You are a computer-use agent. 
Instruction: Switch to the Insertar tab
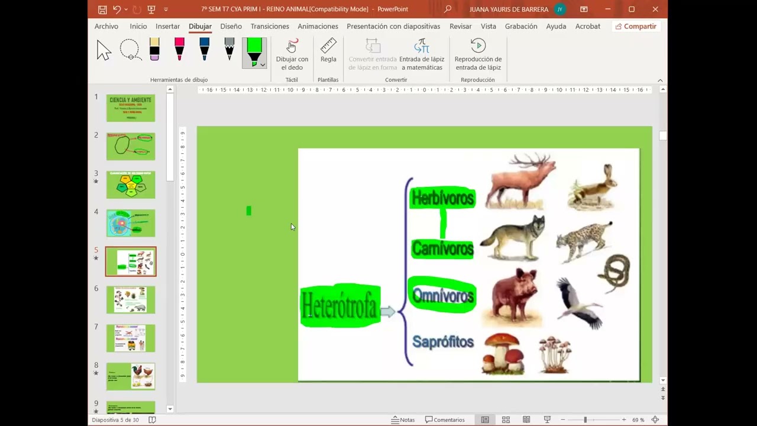[x=168, y=26]
